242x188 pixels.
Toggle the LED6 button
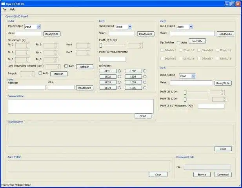click(x=133, y=77)
